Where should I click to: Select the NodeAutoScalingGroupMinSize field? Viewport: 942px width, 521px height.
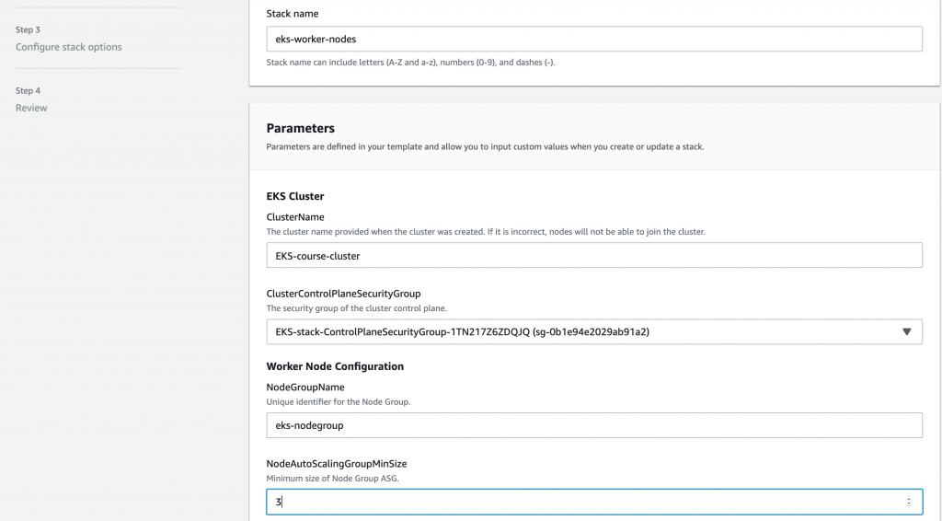pyautogui.click(x=584, y=502)
